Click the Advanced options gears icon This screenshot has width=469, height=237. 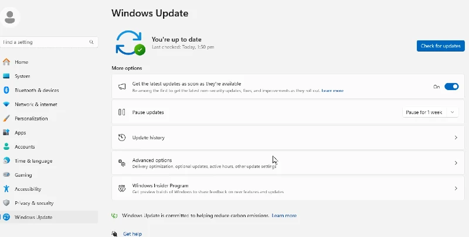122,163
